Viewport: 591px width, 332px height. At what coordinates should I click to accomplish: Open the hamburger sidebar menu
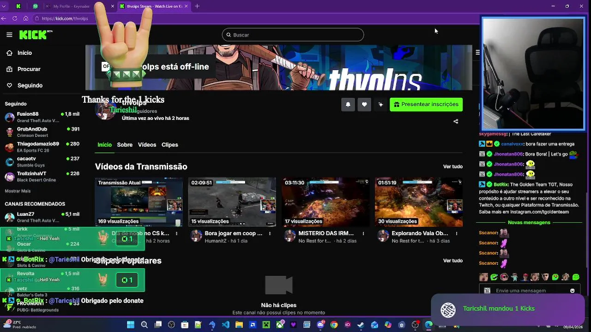tap(9, 35)
